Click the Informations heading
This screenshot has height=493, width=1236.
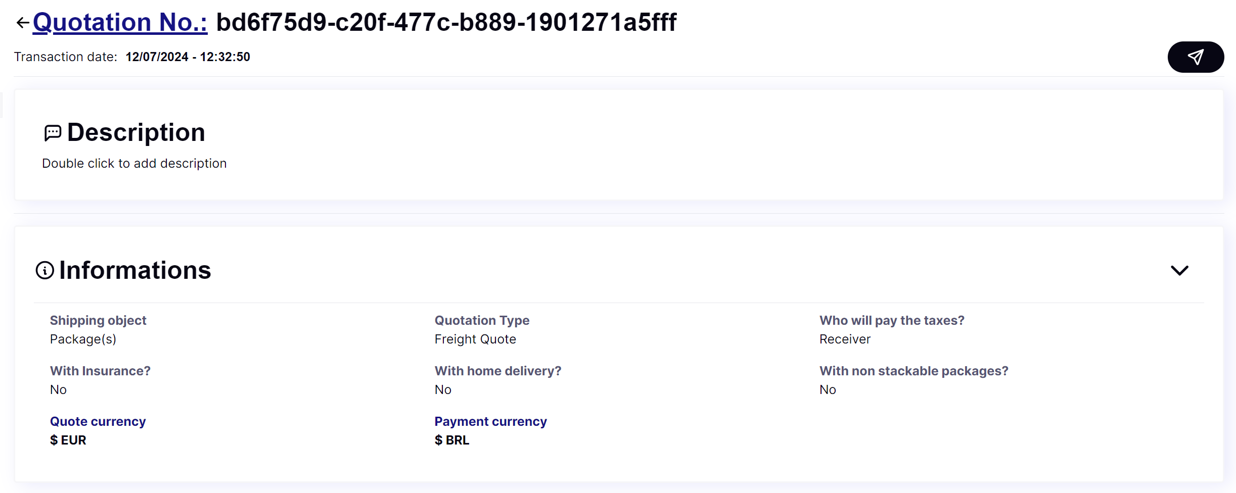pyautogui.click(x=135, y=270)
